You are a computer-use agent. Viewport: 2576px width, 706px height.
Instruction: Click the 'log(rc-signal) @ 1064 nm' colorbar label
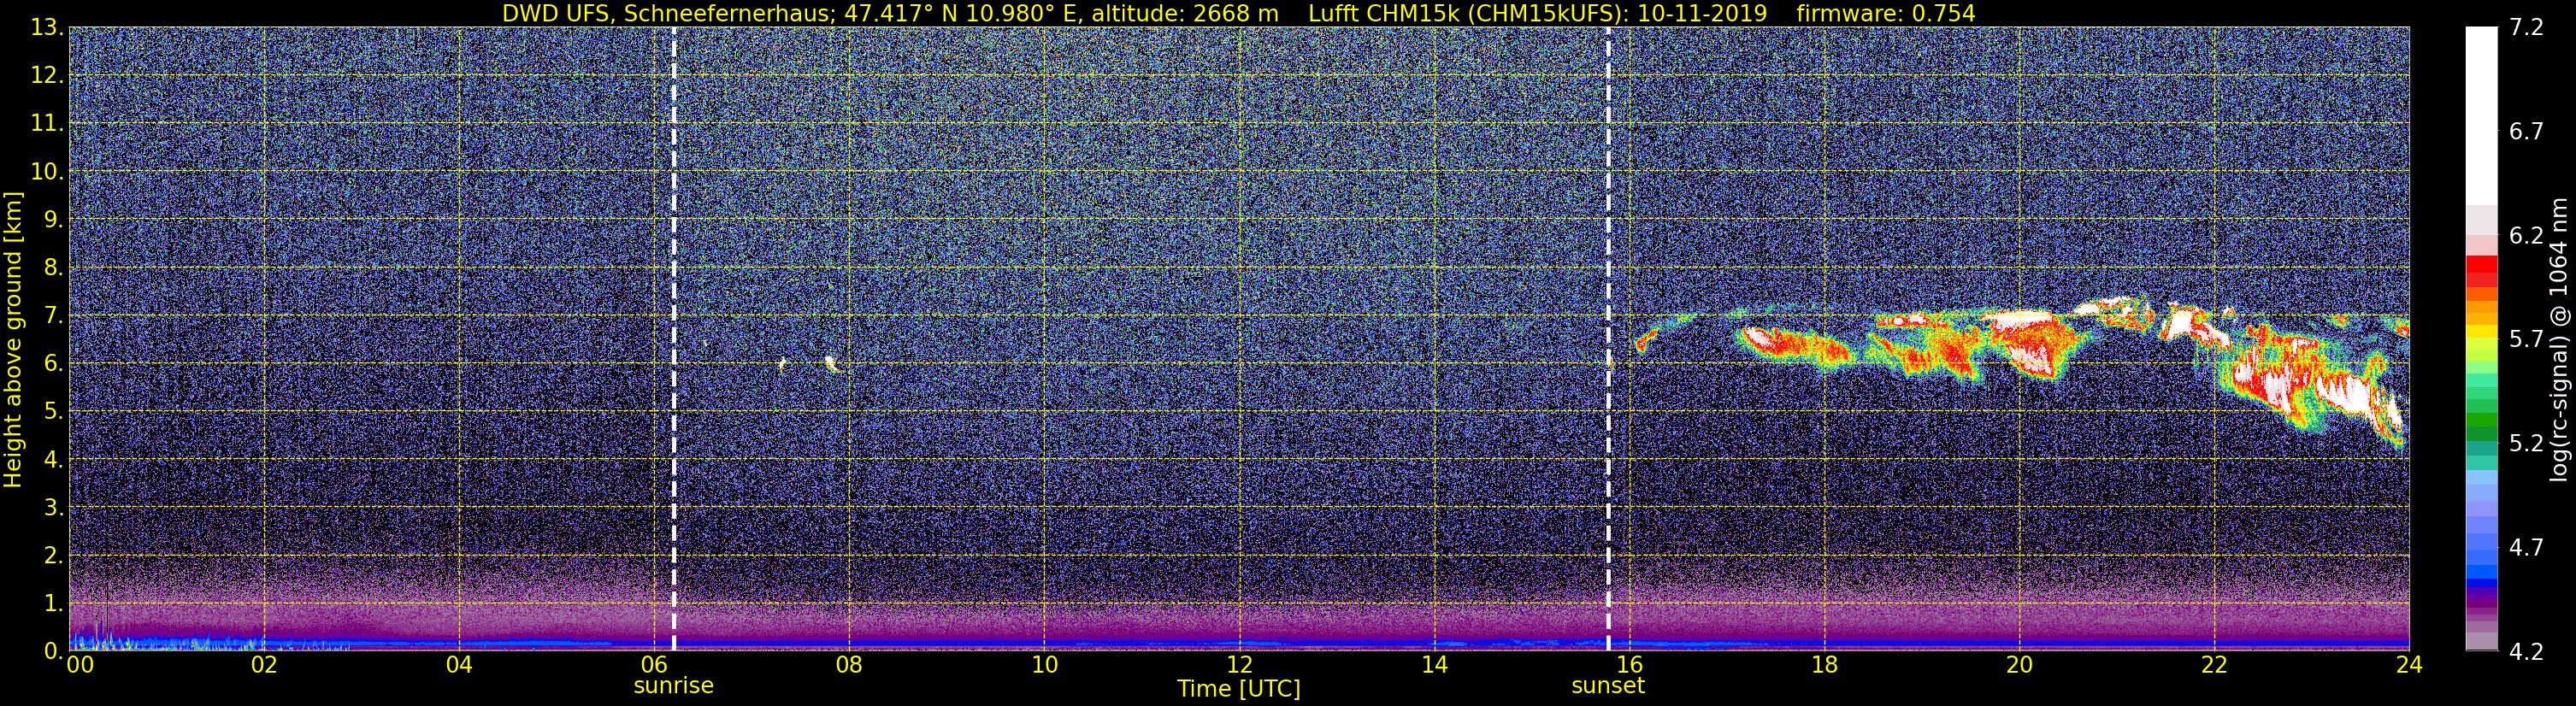tap(2560, 339)
